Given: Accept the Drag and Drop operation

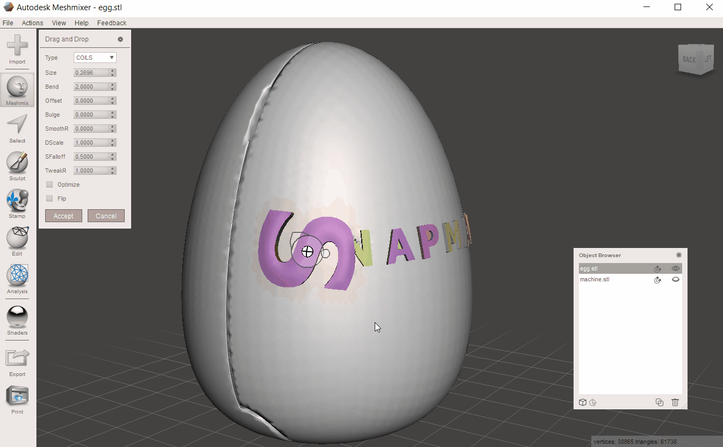Looking at the screenshot, I should coord(63,216).
